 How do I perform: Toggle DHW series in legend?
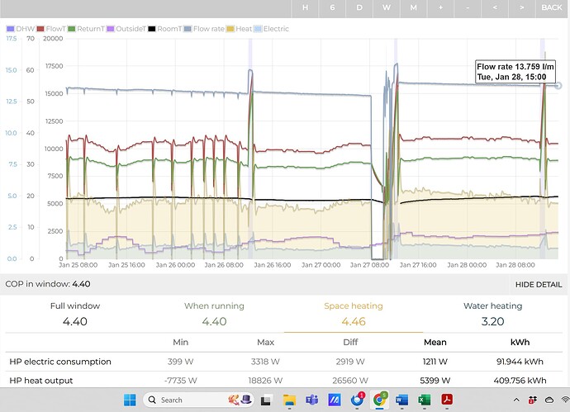(21, 29)
